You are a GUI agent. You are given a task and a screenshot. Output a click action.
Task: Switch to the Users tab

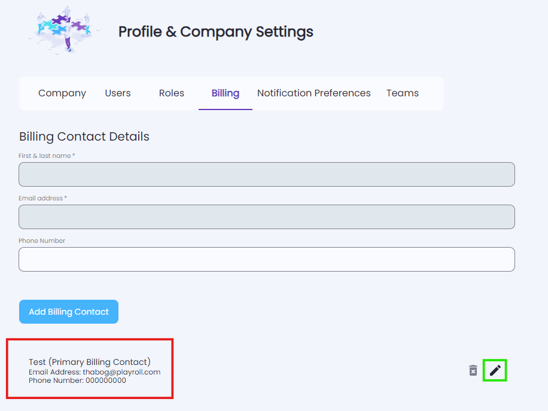[x=118, y=93]
